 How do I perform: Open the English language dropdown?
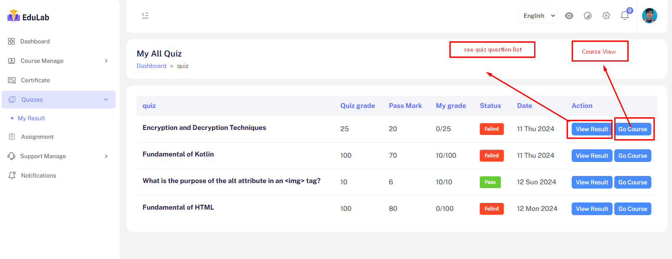click(x=538, y=16)
